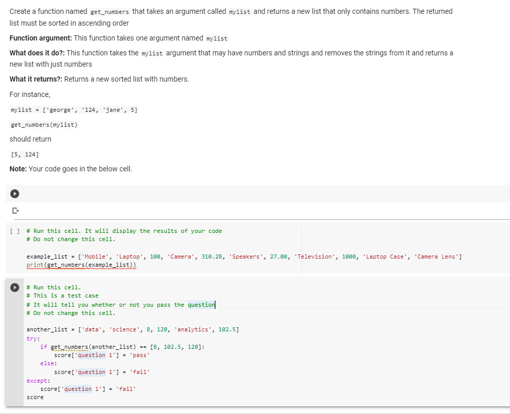This screenshot has height=414, width=510.
Task: Run the first code cell using its play button
Action: (x=14, y=193)
